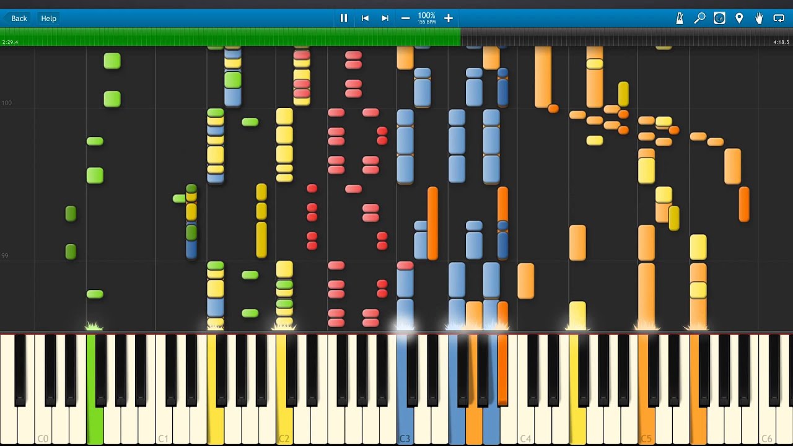Open the hands settings (hand icon)
This screenshot has height=446, width=793.
click(x=759, y=18)
